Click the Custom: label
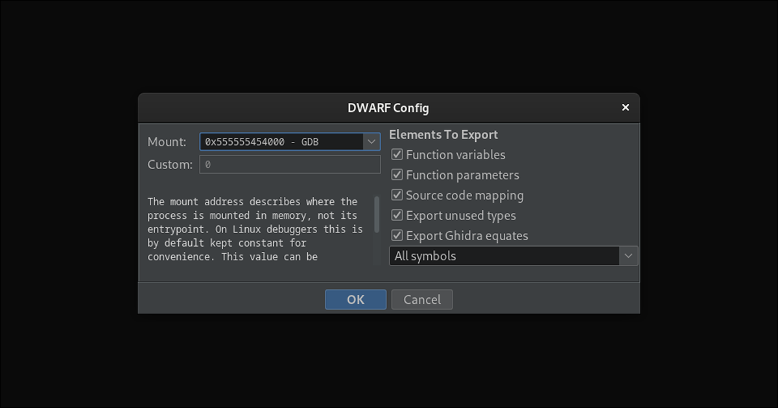This screenshot has width=778, height=408. tap(170, 164)
